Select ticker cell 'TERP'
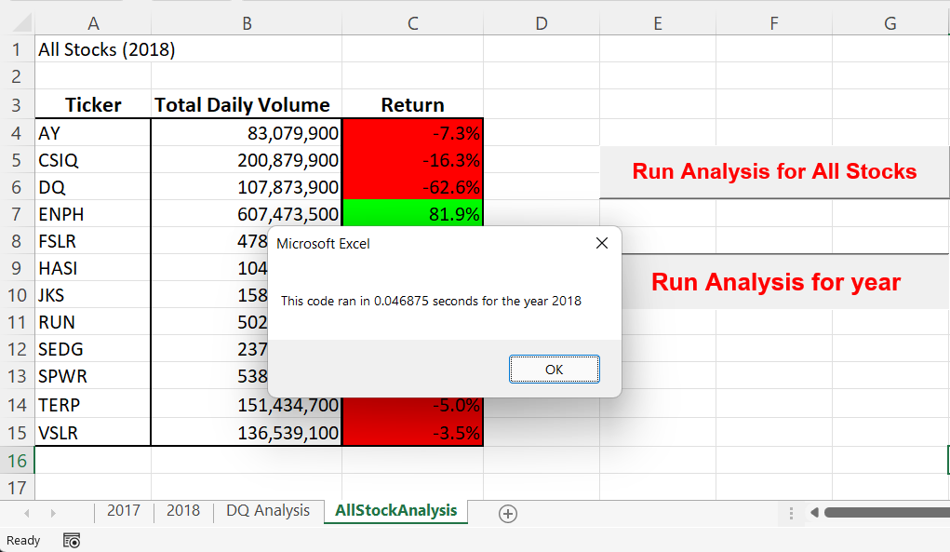The width and height of the screenshot is (950, 552). [x=93, y=404]
